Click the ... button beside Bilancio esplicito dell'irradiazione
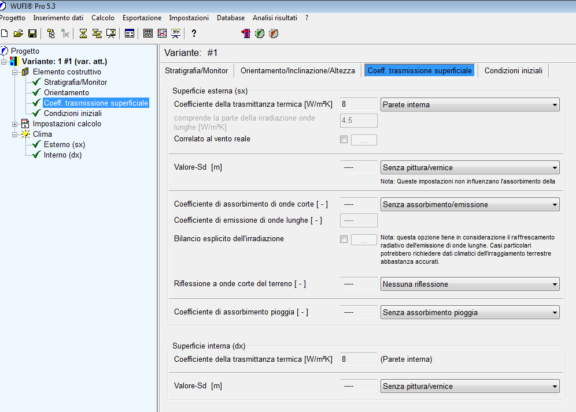 [365, 239]
